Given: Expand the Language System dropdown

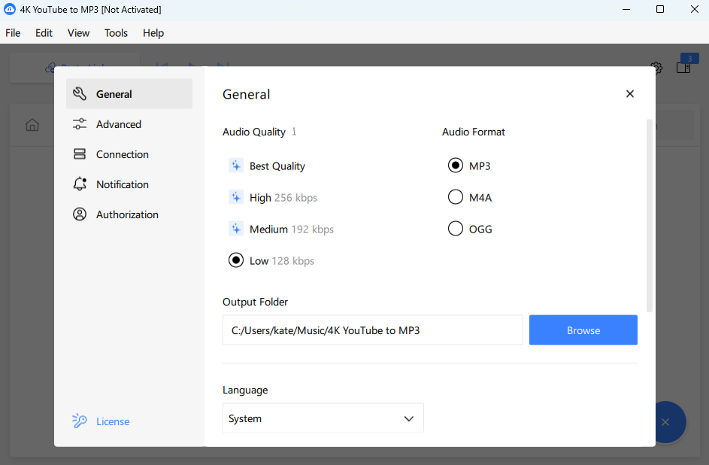Looking at the screenshot, I should pyautogui.click(x=323, y=418).
